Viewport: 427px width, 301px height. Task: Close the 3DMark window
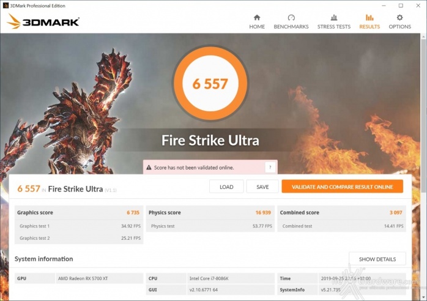tap(418, 6)
